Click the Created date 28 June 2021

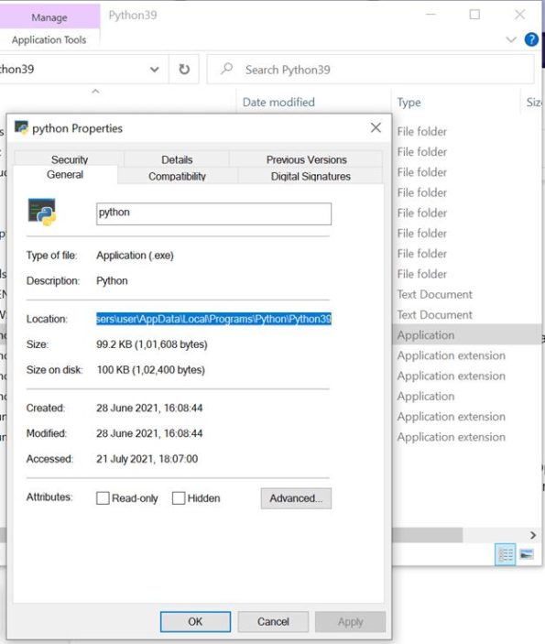point(149,408)
